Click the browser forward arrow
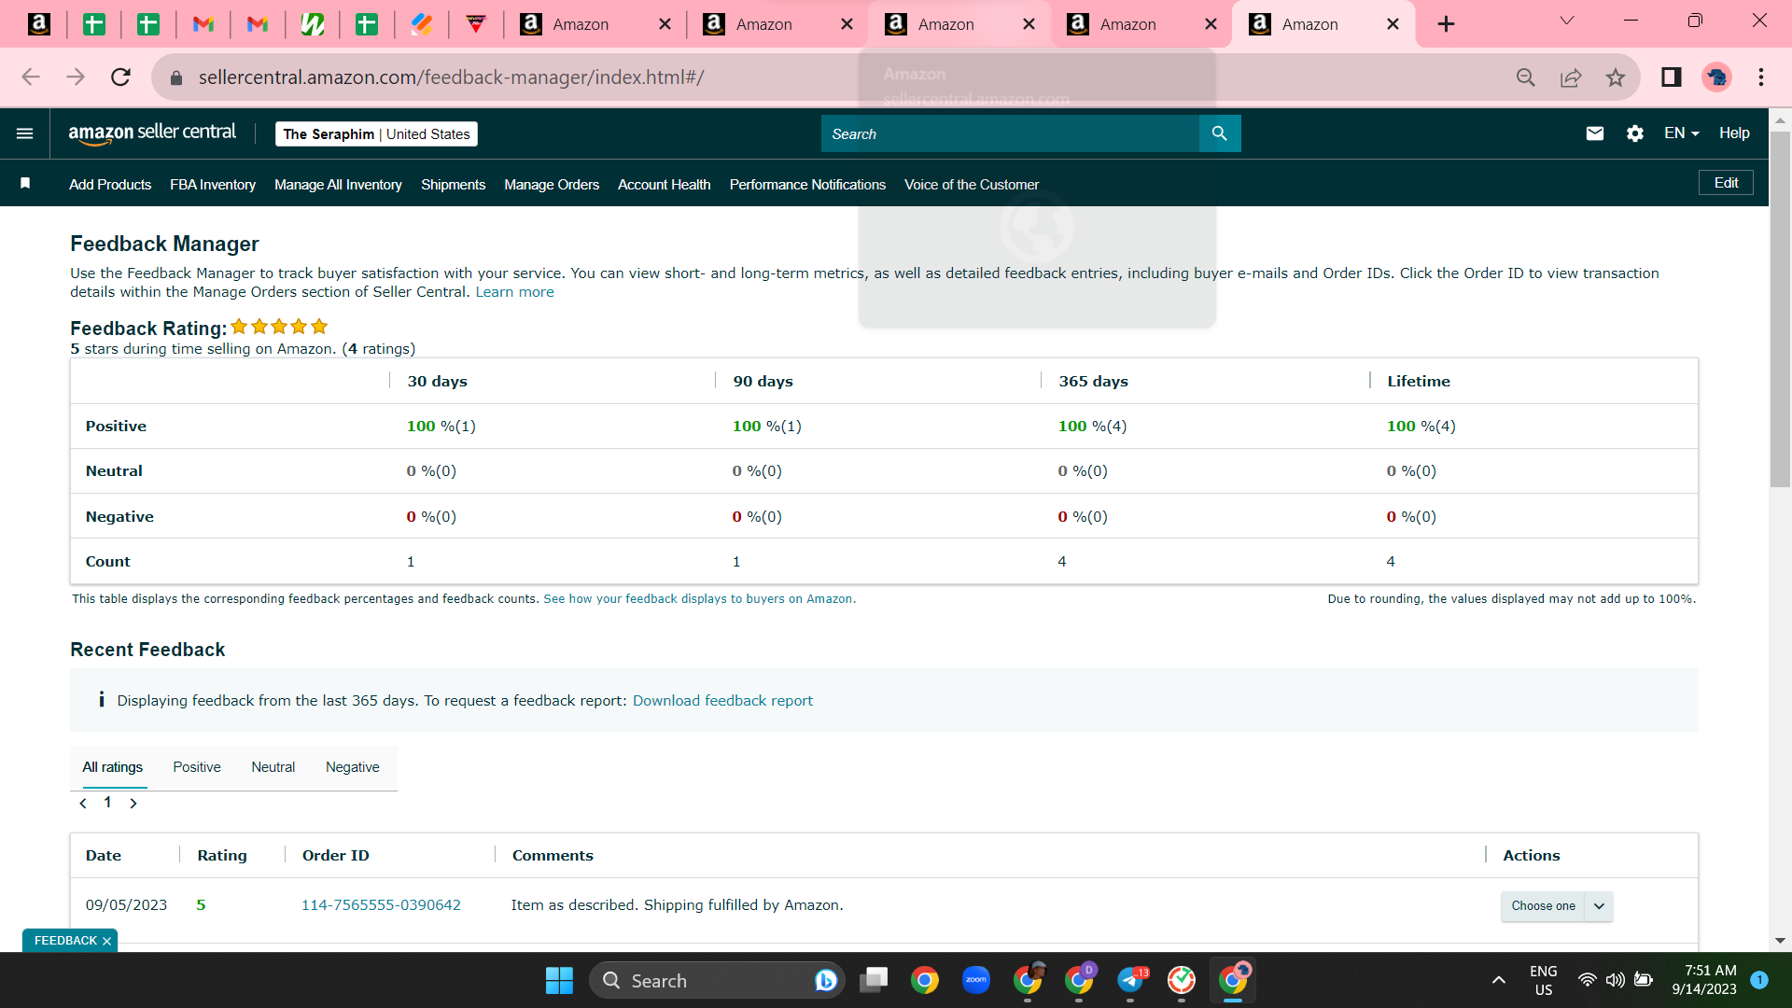 pyautogui.click(x=76, y=77)
